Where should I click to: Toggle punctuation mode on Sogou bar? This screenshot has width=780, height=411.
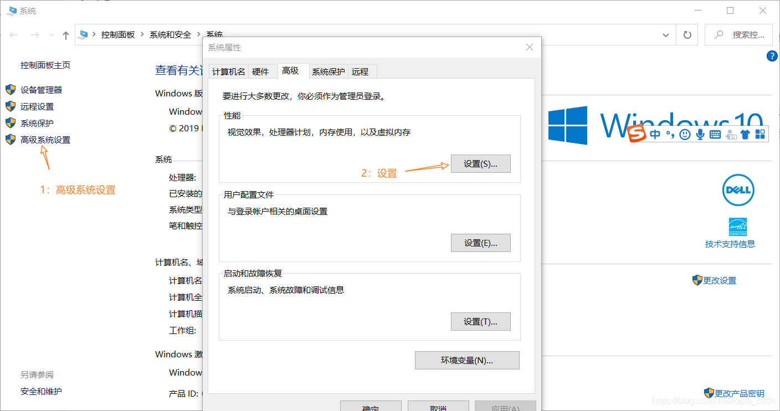pos(669,134)
